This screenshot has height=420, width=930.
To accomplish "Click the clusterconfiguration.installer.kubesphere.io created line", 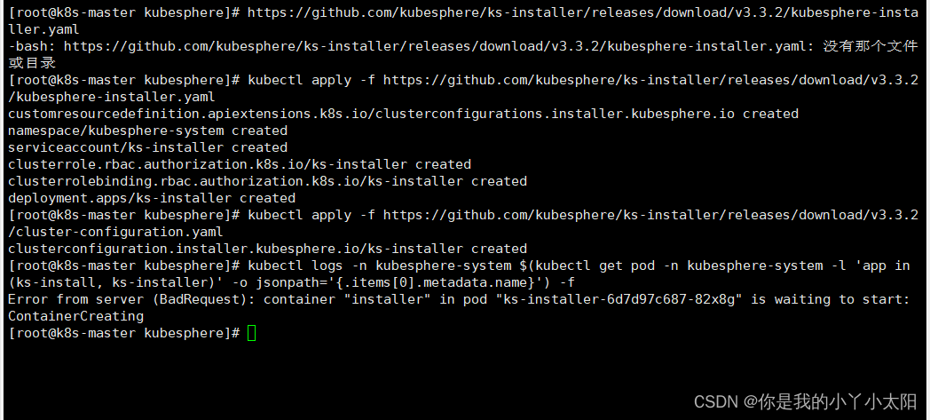I will click(267, 249).
